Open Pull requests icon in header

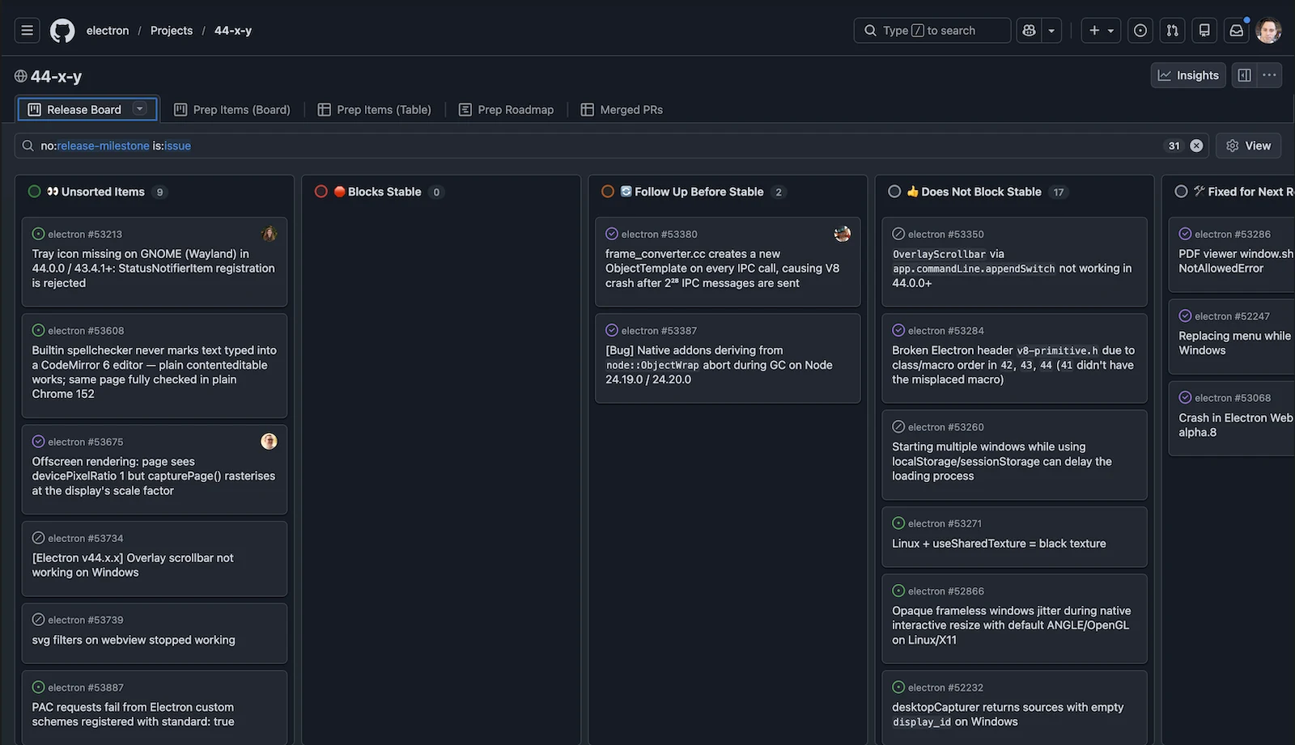pos(1173,31)
